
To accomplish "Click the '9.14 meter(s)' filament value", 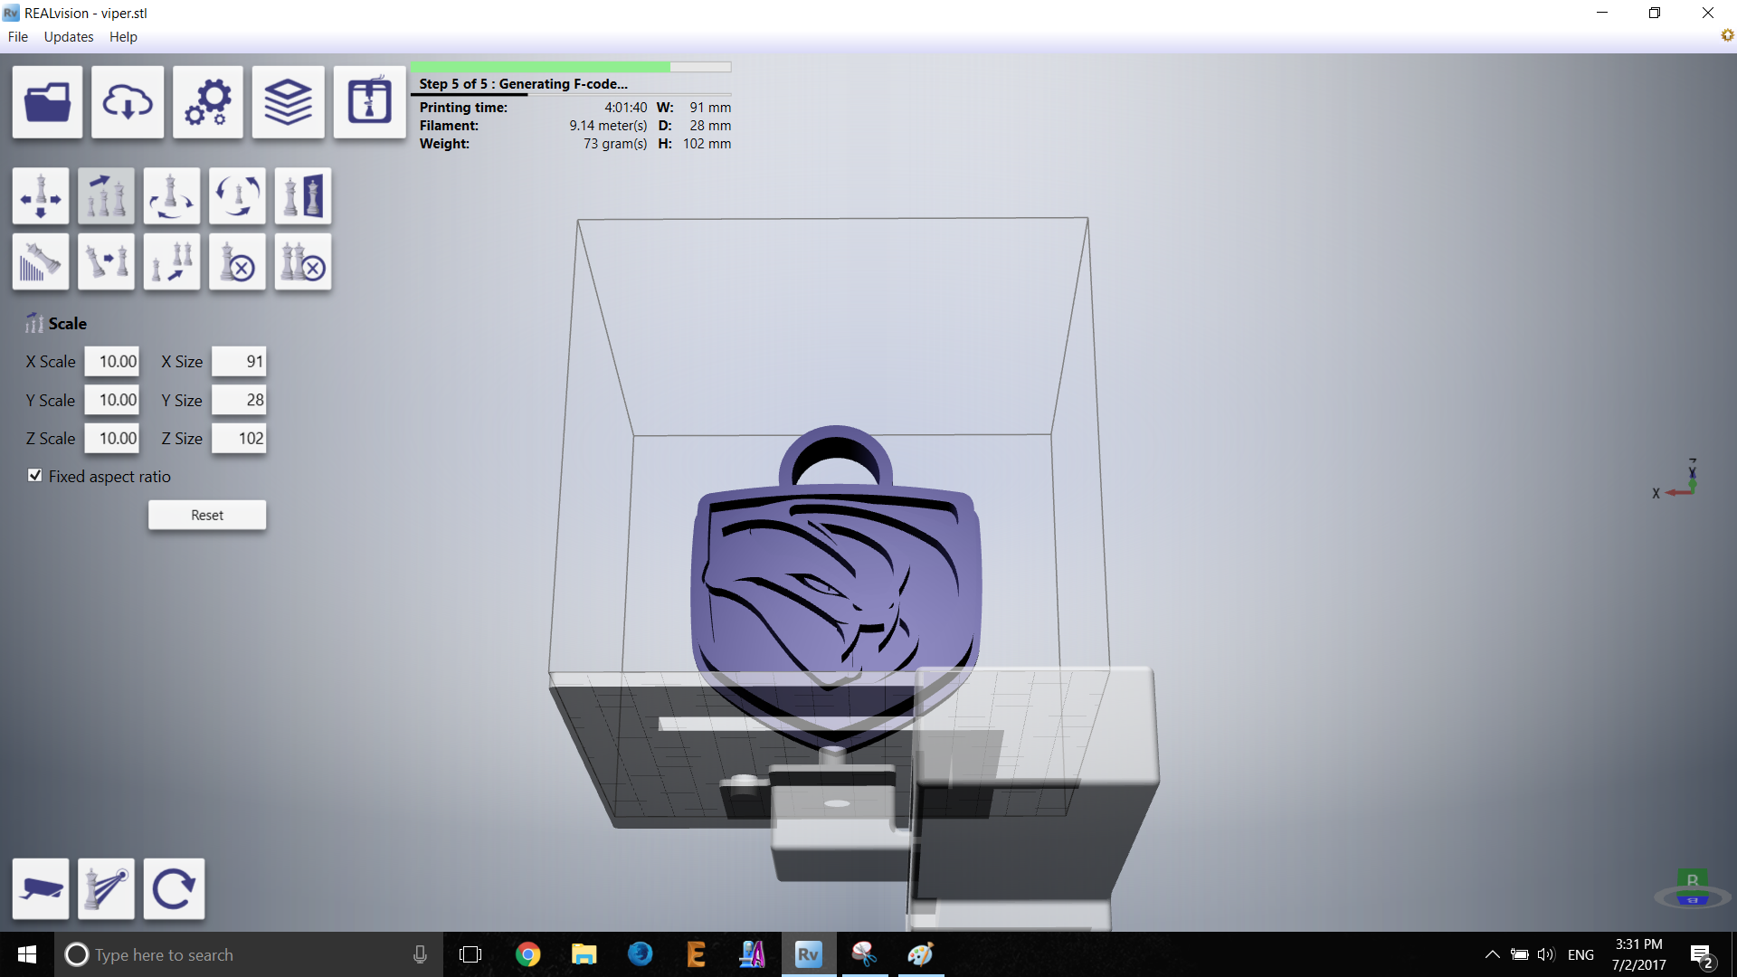I will pyautogui.click(x=608, y=126).
